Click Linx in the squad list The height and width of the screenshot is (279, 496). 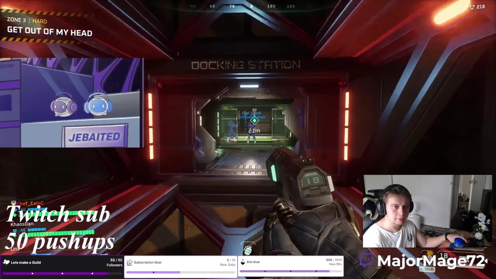click(x=15, y=249)
